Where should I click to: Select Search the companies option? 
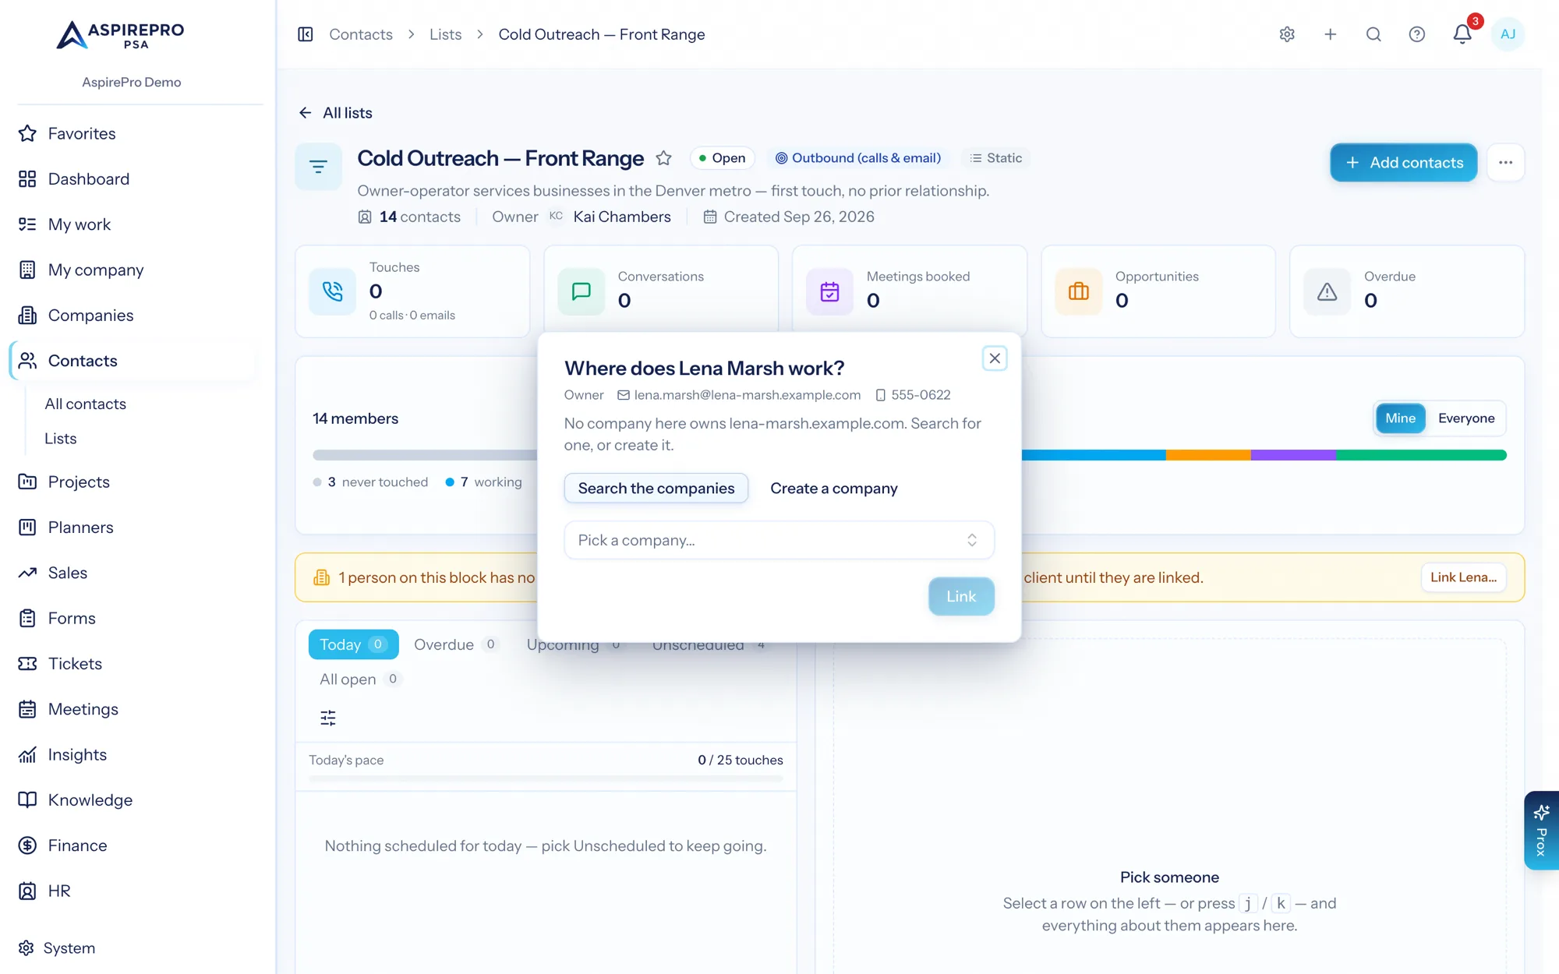[656, 489]
